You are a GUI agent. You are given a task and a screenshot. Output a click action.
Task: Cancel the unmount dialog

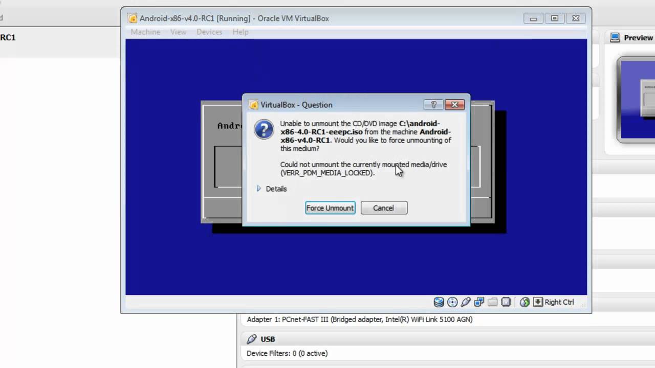pyautogui.click(x=383, y=208)
